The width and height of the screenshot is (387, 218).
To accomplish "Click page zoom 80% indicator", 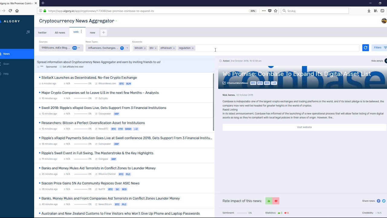I will 253,11.
